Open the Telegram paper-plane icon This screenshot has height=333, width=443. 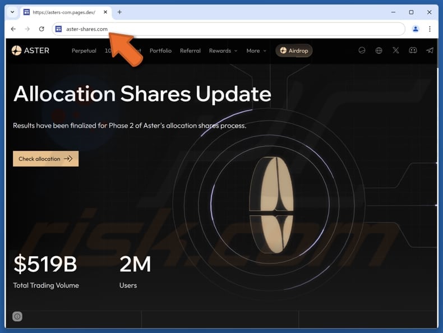(430, 50)
